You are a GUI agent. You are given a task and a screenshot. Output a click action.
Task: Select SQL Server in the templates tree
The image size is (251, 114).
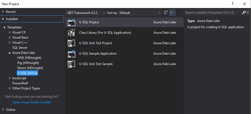(20, 48)
